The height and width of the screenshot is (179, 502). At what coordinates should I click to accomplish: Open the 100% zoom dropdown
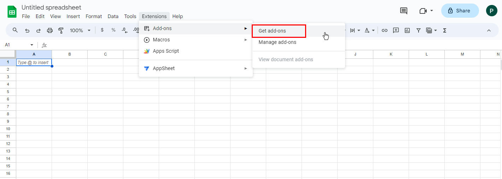click(80, 30)
